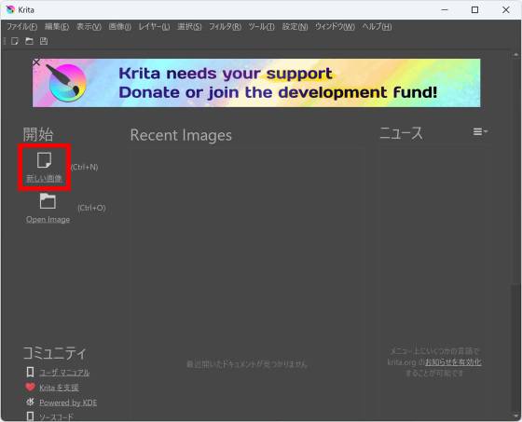The width and height of the screenshot is (522, 422).
Task: Click the Krita app icon in the title bar
Action: [x=10, y=9]
